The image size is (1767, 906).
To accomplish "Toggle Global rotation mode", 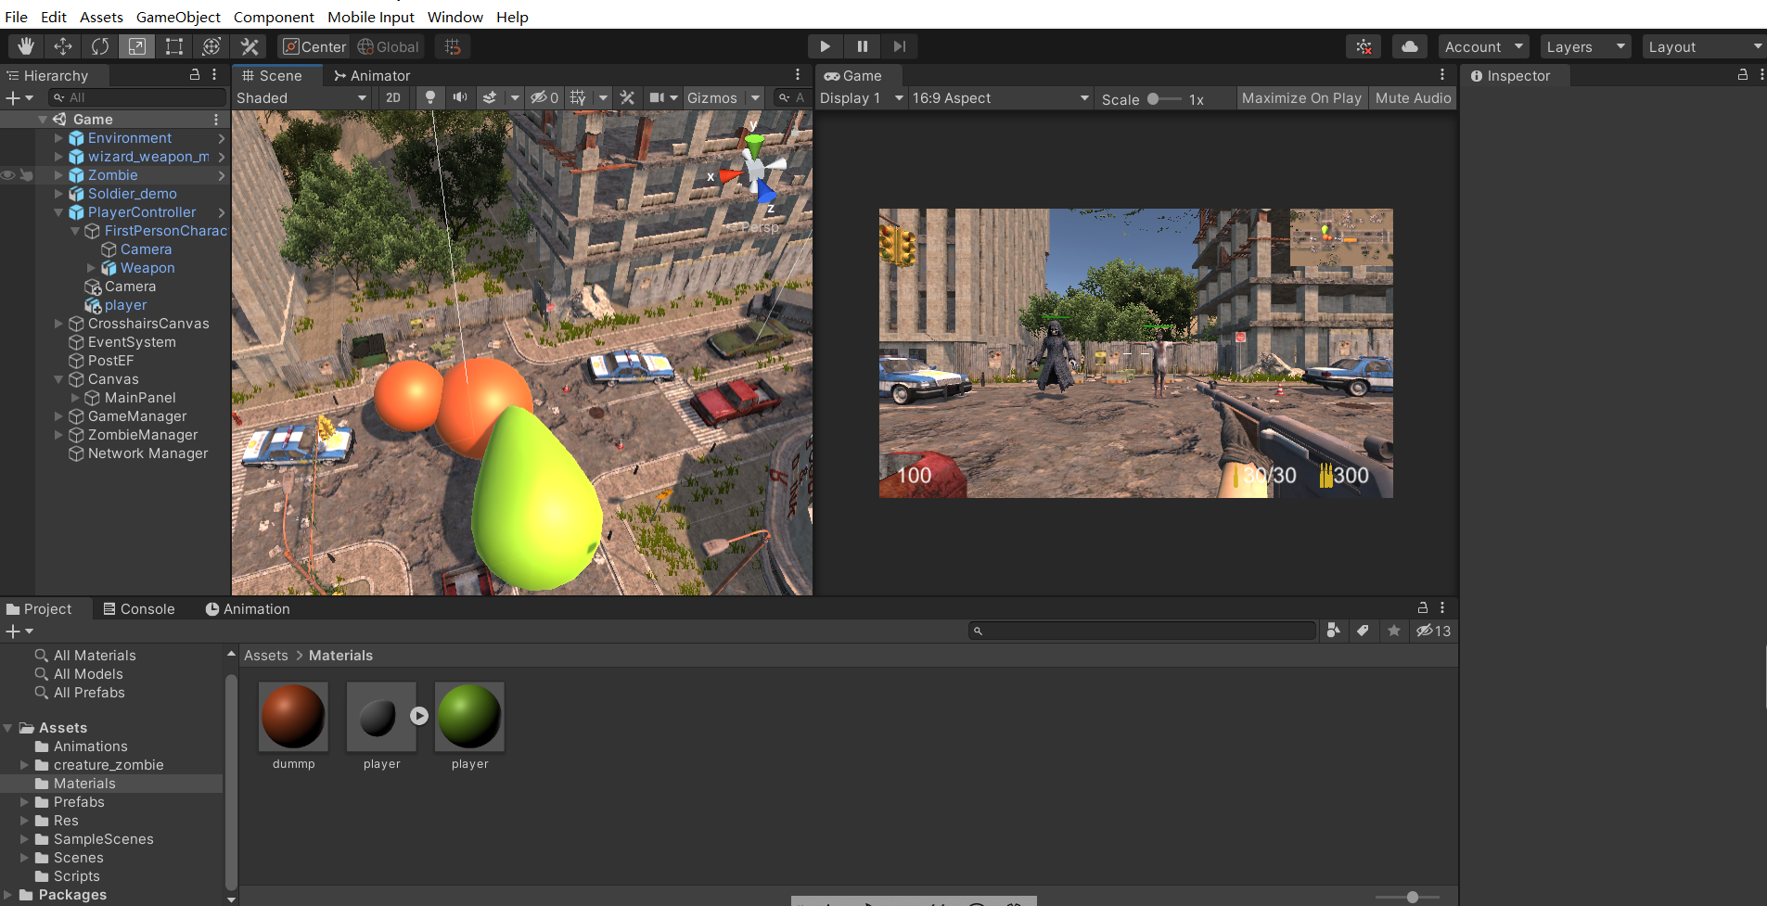I will click(x=389, y=46).
